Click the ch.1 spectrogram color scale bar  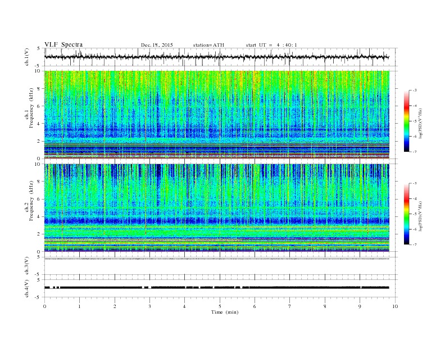pyautogui.click(x=406, y=121)
